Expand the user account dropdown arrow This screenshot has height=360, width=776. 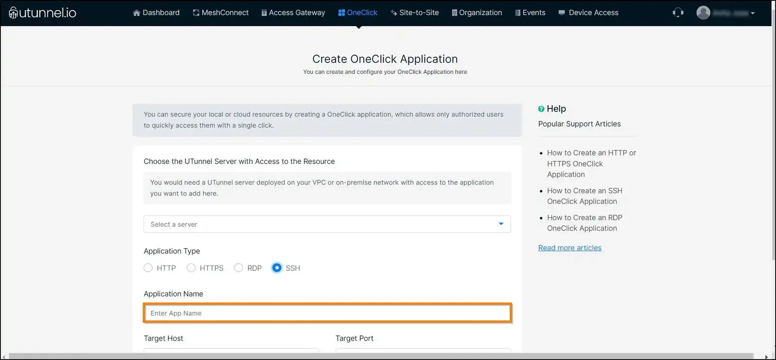753,14
